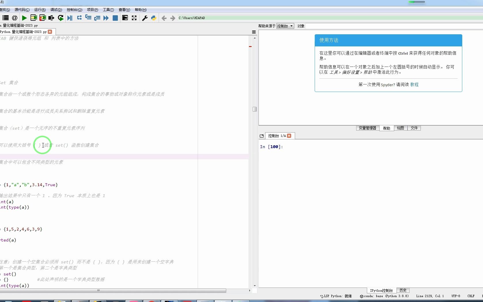Switch to IPython控制台 tab
Screen dimensions: 483x302
pyautogui.click(x=381, y=290)
